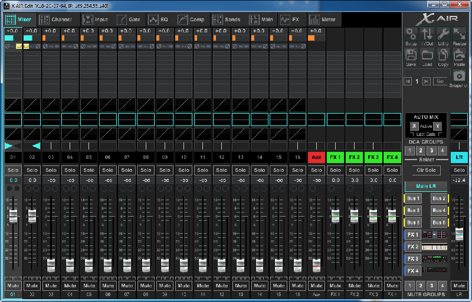Take a Snapshot with the camera icon
This screenshot has height=302, width=472.
460,76
